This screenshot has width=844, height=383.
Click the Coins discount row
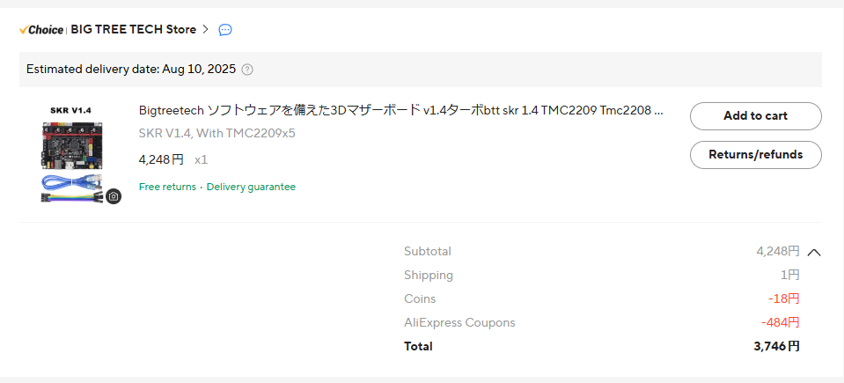pos(601,299)
